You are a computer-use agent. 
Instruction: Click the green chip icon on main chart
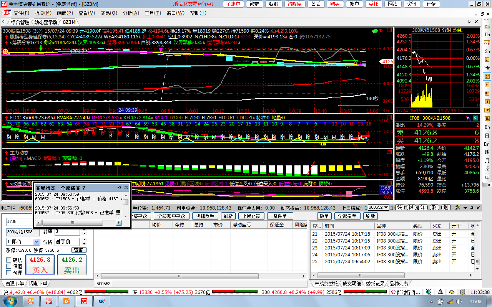tap(375, 31)
